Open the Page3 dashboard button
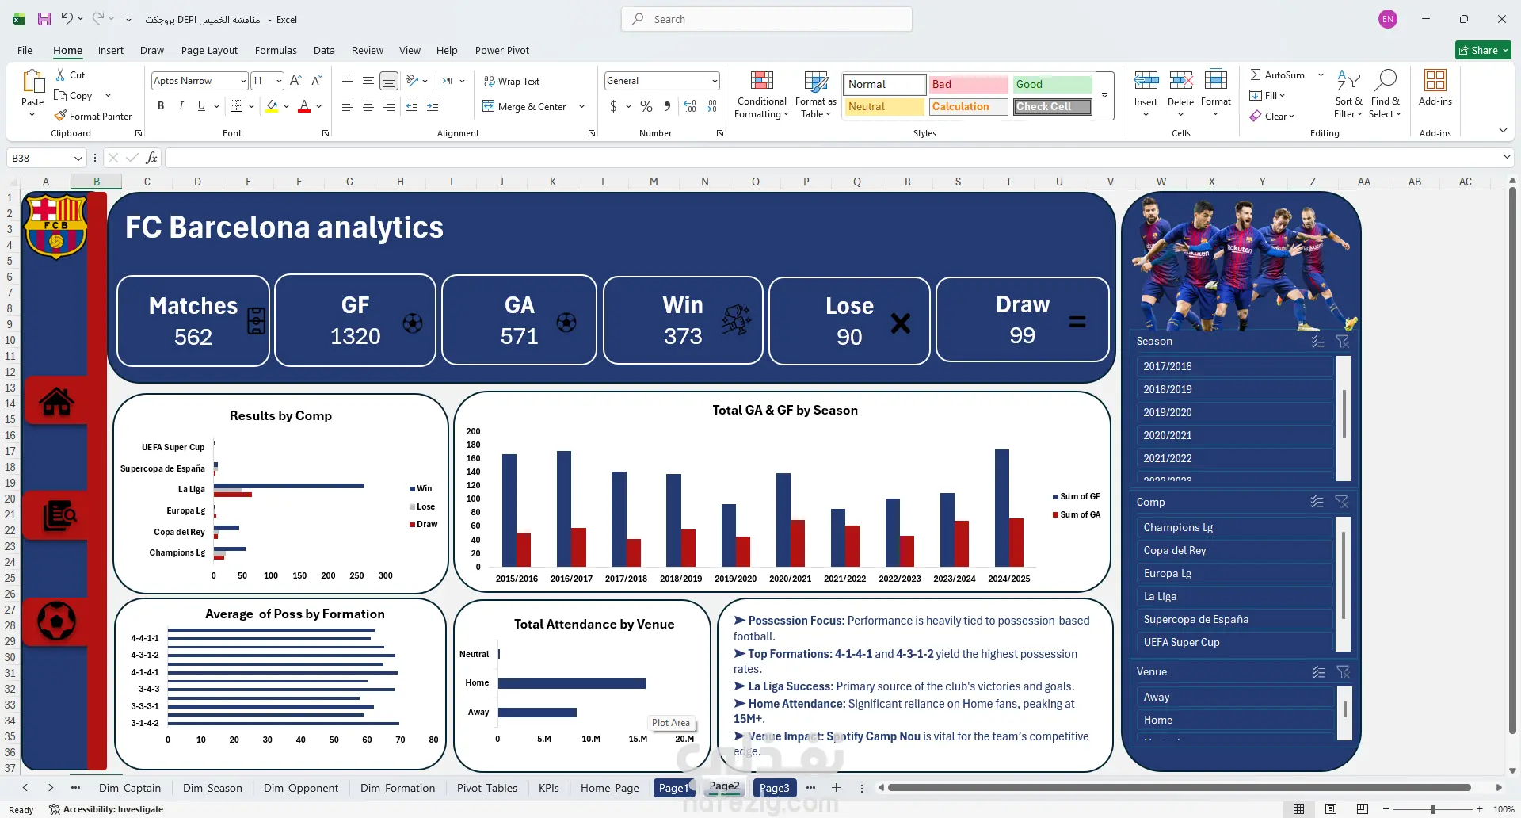This screenshot has width=1521, height=818. pos(775,788)
